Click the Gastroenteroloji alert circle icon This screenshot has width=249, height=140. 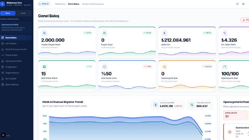(230, 132)
